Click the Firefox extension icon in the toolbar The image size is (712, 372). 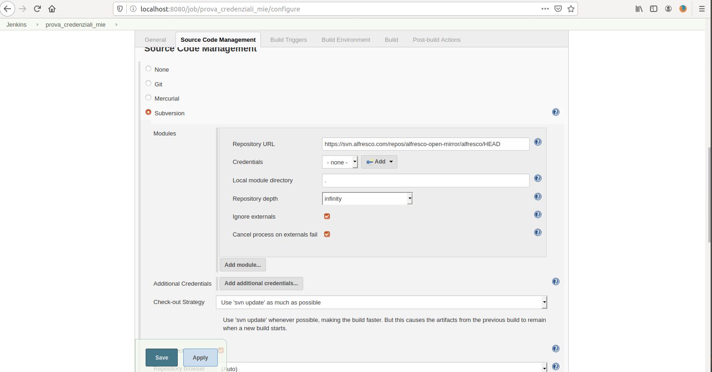click(683, 9)
